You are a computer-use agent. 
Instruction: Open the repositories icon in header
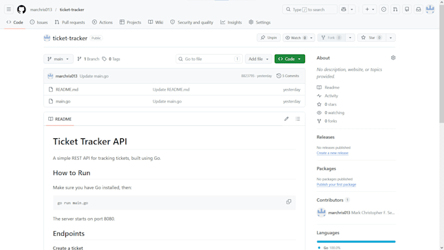point(407,9)
